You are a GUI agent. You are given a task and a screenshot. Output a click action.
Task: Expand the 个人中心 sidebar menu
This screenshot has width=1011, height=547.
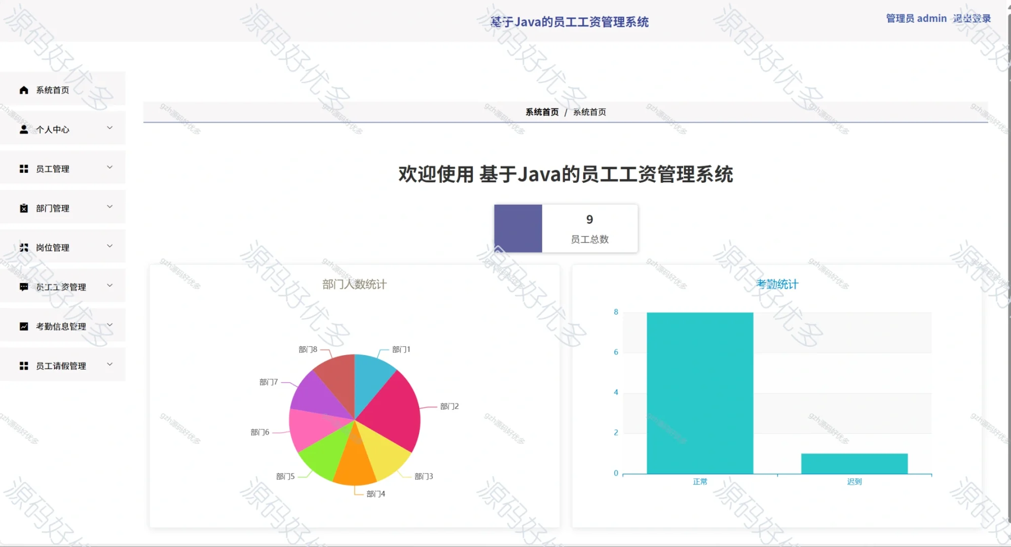(x=109, y=128)
